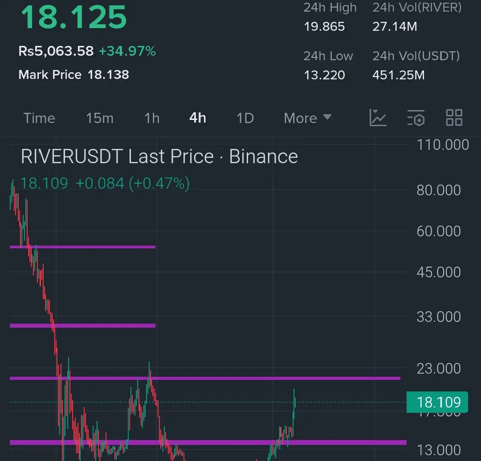The image size is (481, 461).
Task: Switch to the 1D interval
Action: click(x=245, y=118)
